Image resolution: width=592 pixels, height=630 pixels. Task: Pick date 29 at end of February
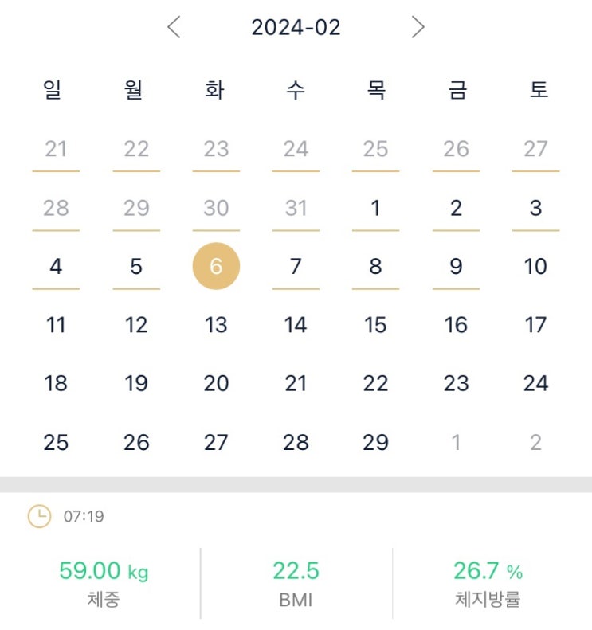coord(375,442)
